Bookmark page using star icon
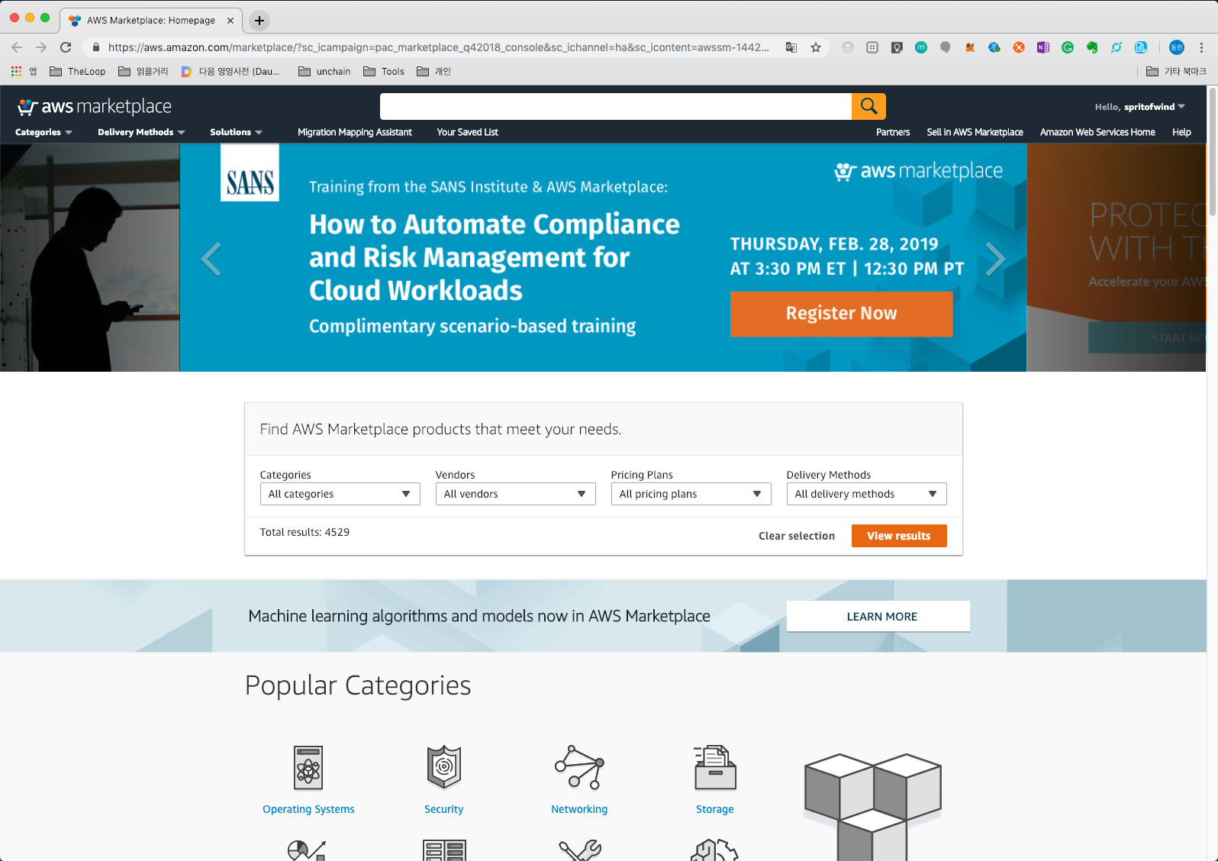The width and height of the screenshot is (1218, 861). (816, 47)
